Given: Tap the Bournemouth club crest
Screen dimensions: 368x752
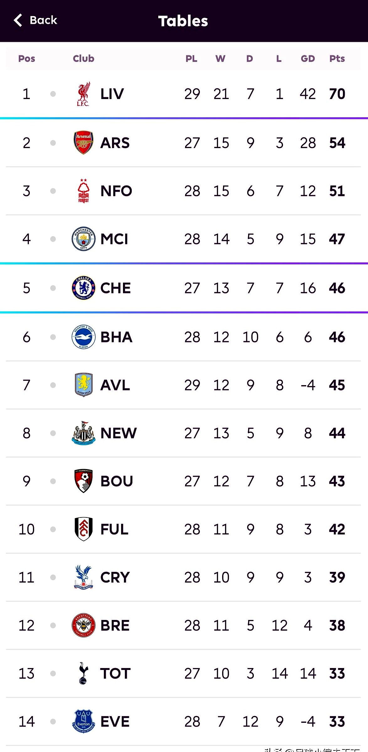Looking at the screenshot, I should (x=83, y=481).
